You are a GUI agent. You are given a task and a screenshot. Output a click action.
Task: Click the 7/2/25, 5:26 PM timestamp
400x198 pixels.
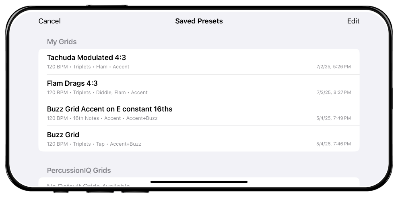[x=334, y=67]
